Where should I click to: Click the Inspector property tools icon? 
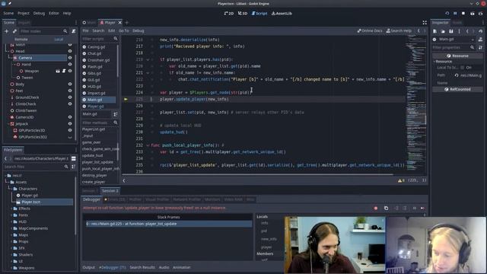(x=480, y=47)
